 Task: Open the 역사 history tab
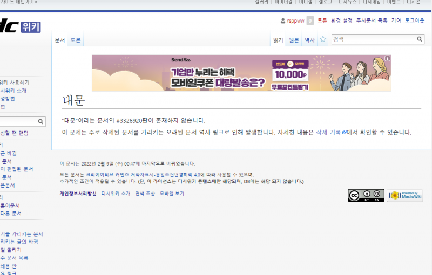(310, 40)
